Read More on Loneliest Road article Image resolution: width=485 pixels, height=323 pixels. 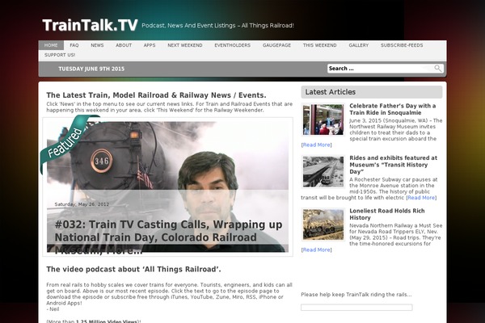pos(316,250)
